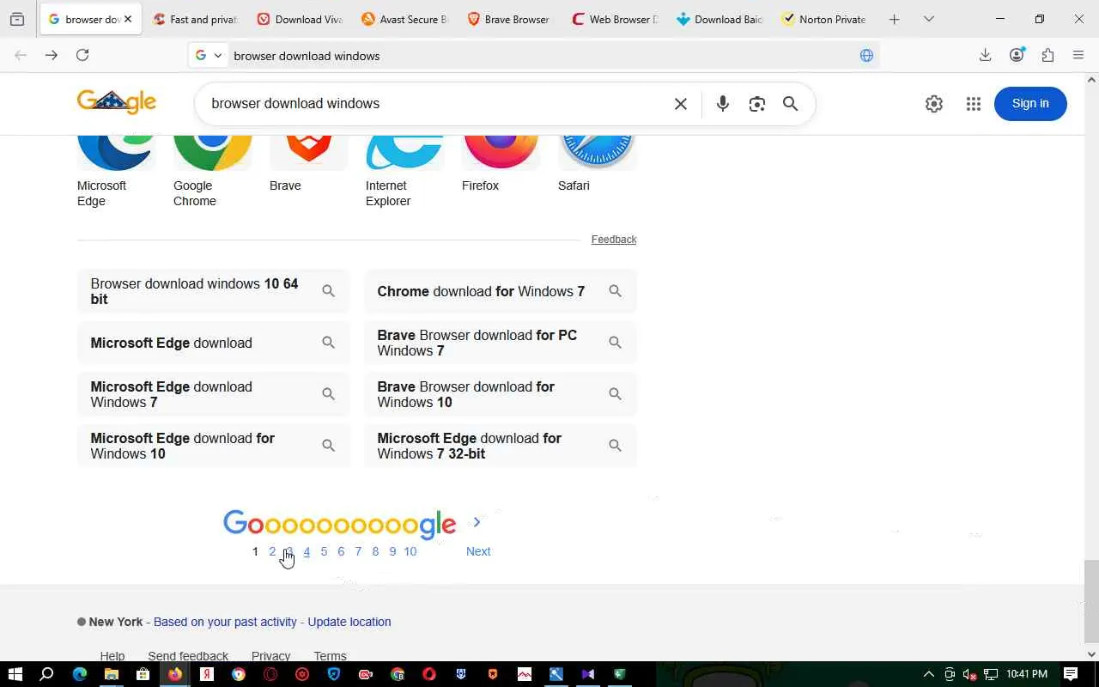This screenshot has width=1099, height=687.
Task: Open the extensions puzzle icon
Action: point(1047,55)
